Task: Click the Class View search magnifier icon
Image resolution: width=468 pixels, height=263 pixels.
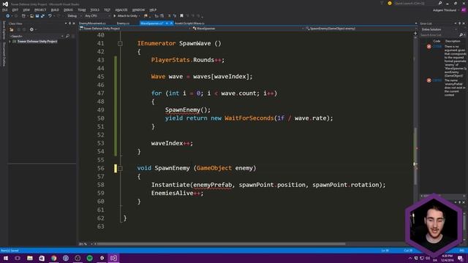Action: tap(67, 36)
